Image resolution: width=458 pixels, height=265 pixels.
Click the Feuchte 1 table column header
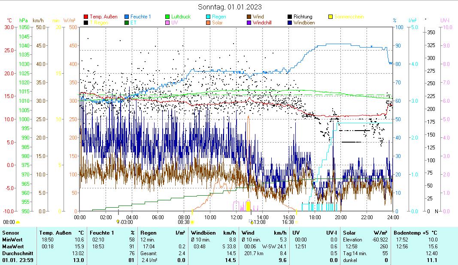(102, 233)
